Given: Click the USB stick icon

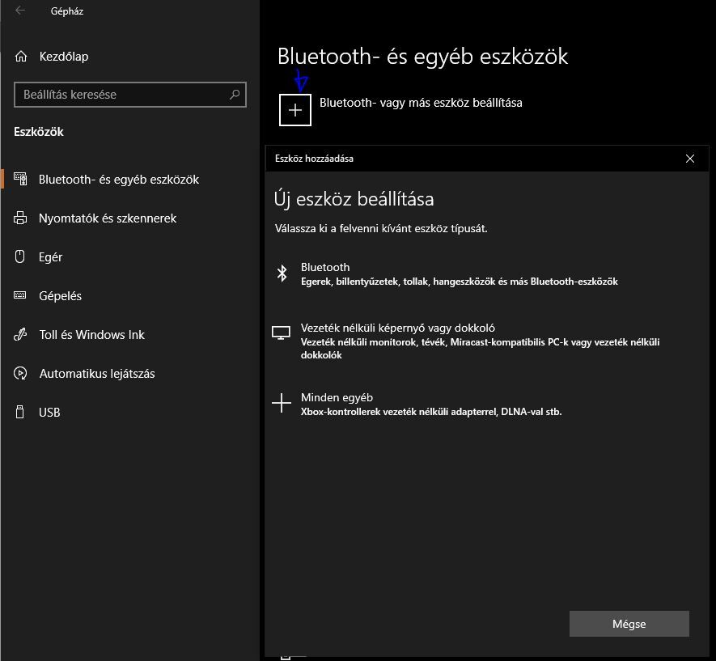Looking at the screenshot, I should click(20, 412).
